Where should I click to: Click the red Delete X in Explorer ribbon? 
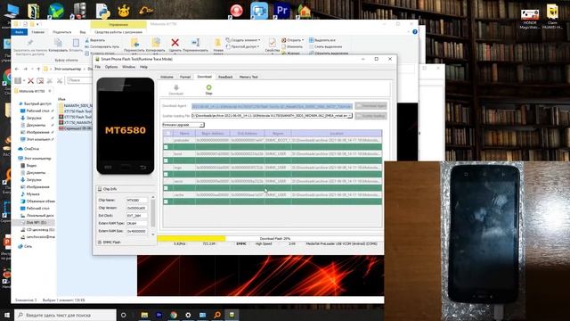[x=175, y=43]
